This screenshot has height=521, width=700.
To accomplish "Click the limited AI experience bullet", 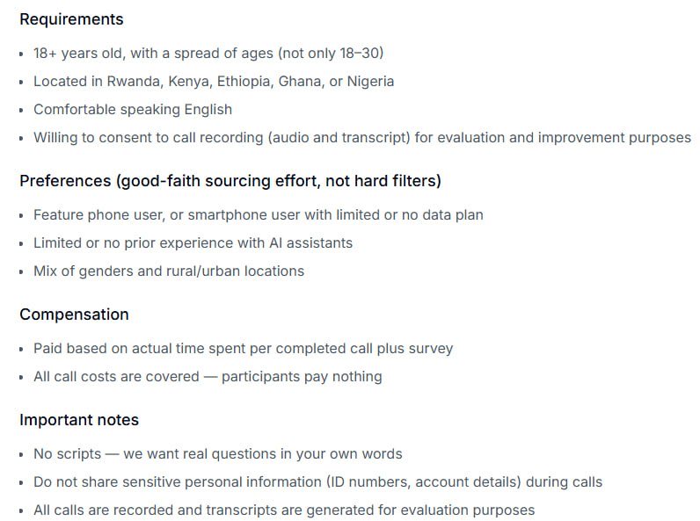I will point(193,242).
